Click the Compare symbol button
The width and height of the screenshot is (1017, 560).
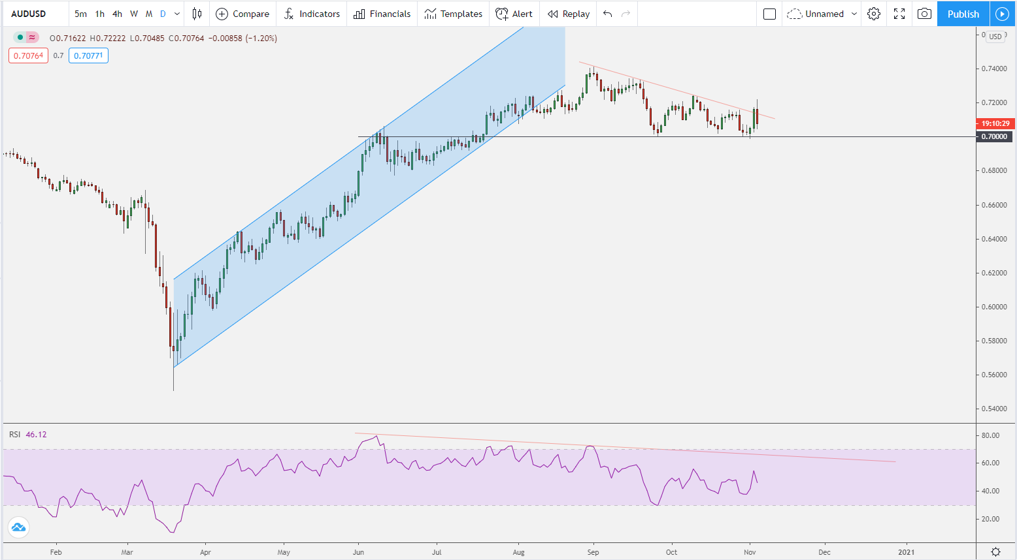click(x=242, y=14)
